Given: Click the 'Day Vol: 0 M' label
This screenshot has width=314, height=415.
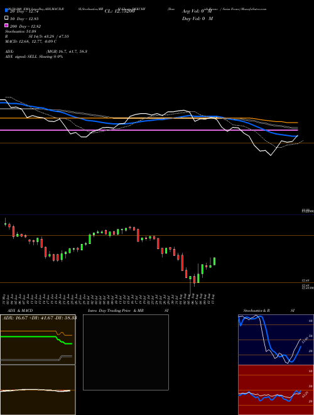Looking at the screenshot, I should (x=197, y=19).
